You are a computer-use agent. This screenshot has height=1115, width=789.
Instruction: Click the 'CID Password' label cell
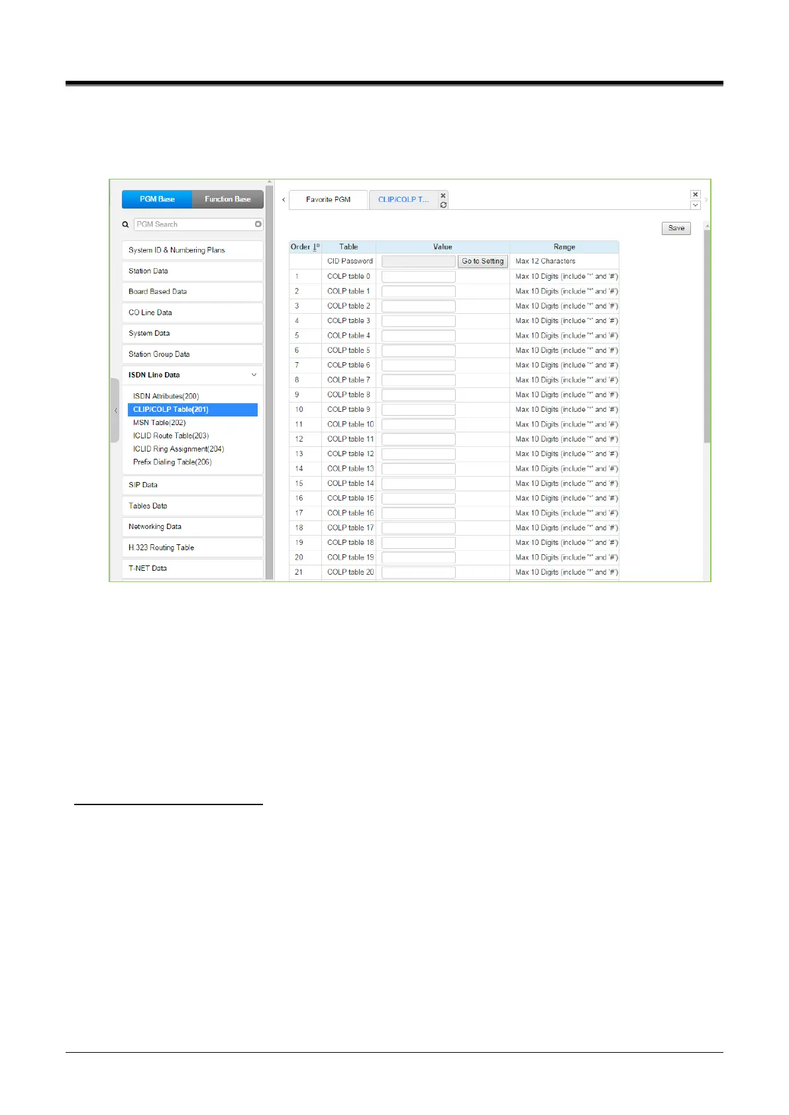coord(350,262)
